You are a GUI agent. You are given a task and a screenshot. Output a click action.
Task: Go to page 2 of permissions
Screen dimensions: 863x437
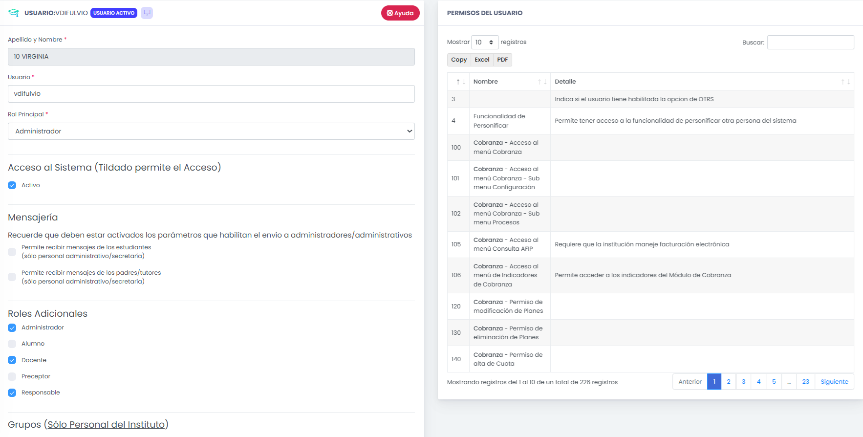729,382
